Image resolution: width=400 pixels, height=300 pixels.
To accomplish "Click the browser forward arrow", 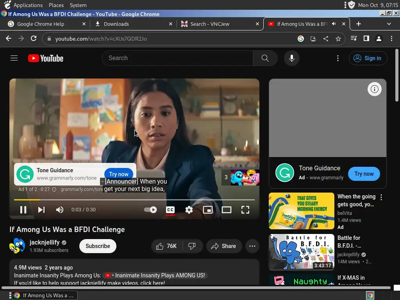I will (x=21, y=39).
